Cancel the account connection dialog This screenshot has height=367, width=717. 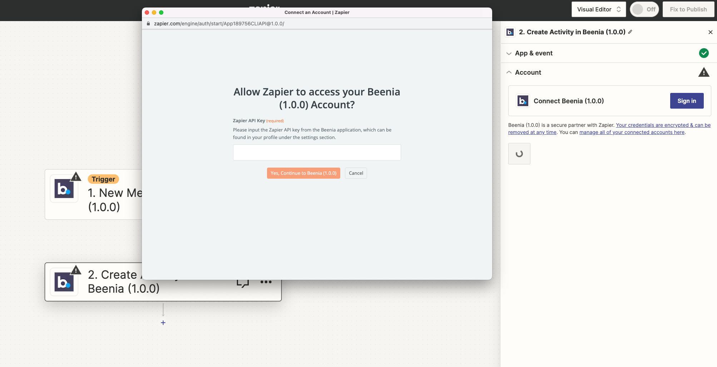pyautogui.click(x=356, y=173)
